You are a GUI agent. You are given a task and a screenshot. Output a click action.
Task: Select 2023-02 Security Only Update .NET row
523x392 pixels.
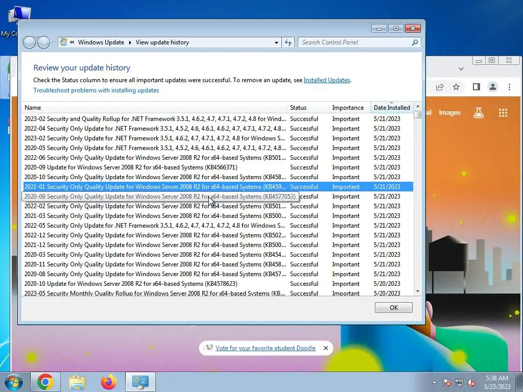pos(218,138)
